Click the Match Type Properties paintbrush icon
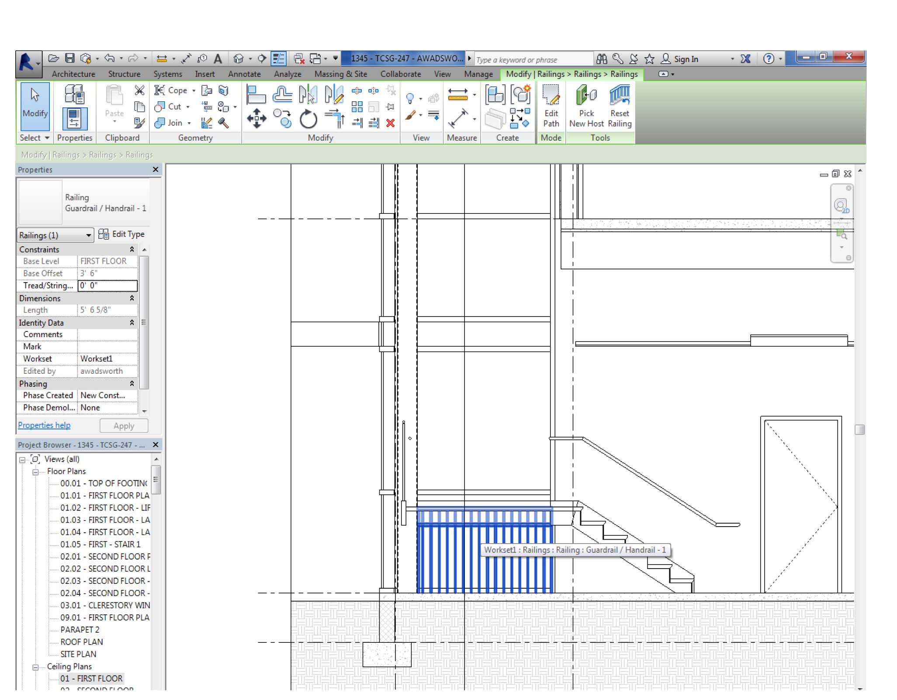 (x=139, y=123)
